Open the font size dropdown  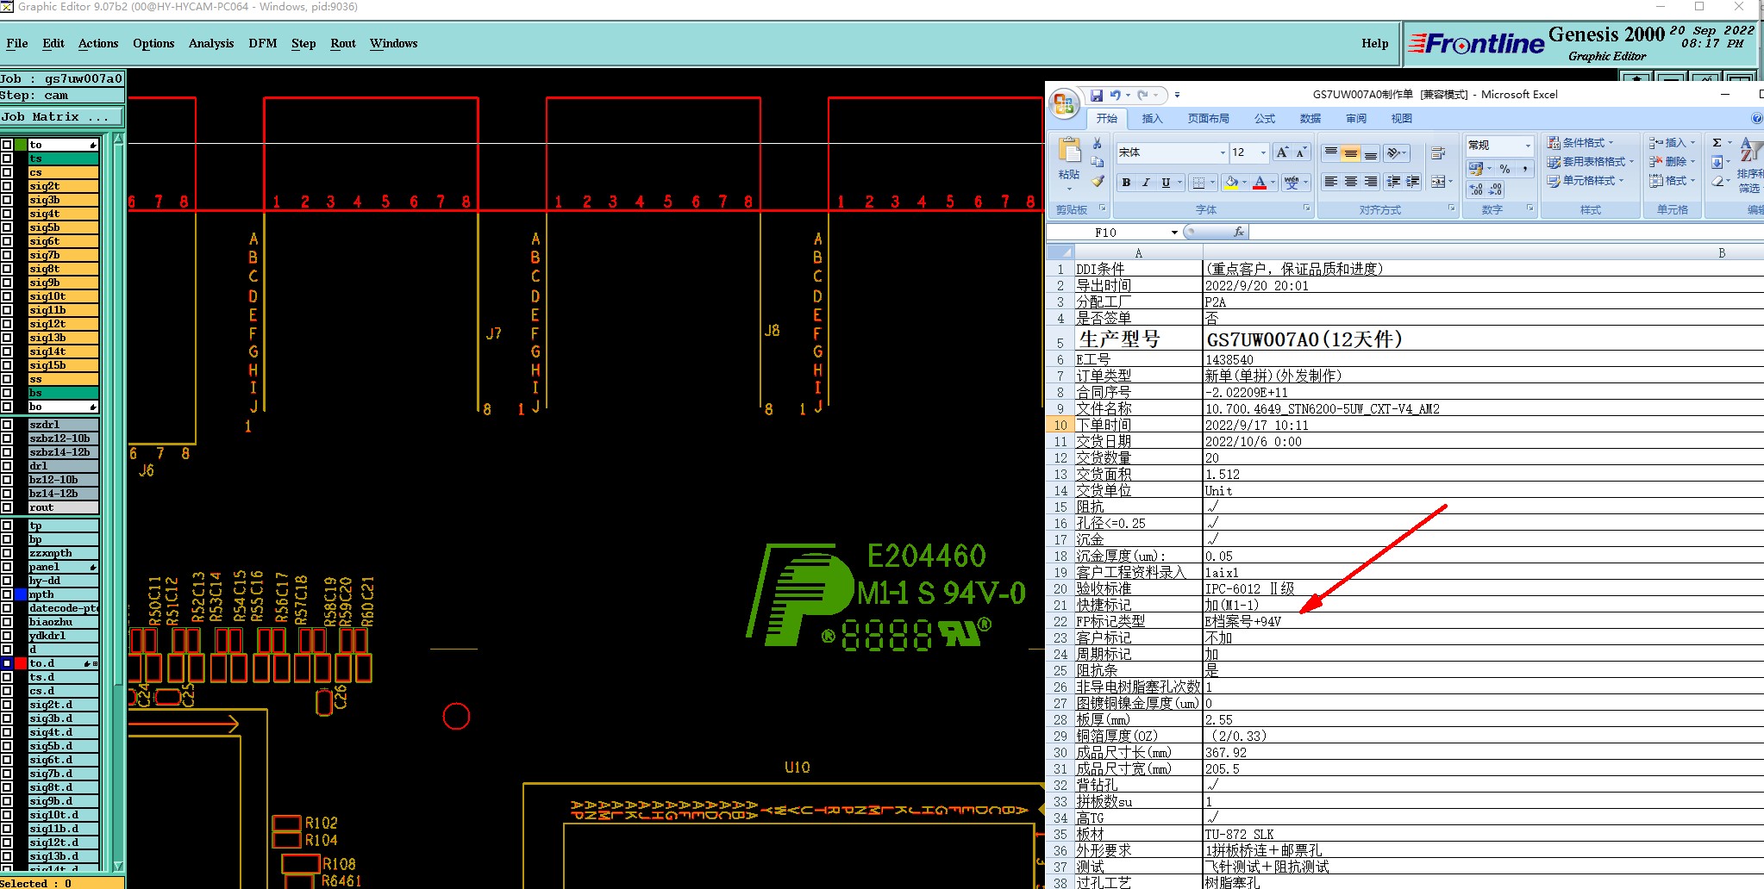coord(1263,152)
